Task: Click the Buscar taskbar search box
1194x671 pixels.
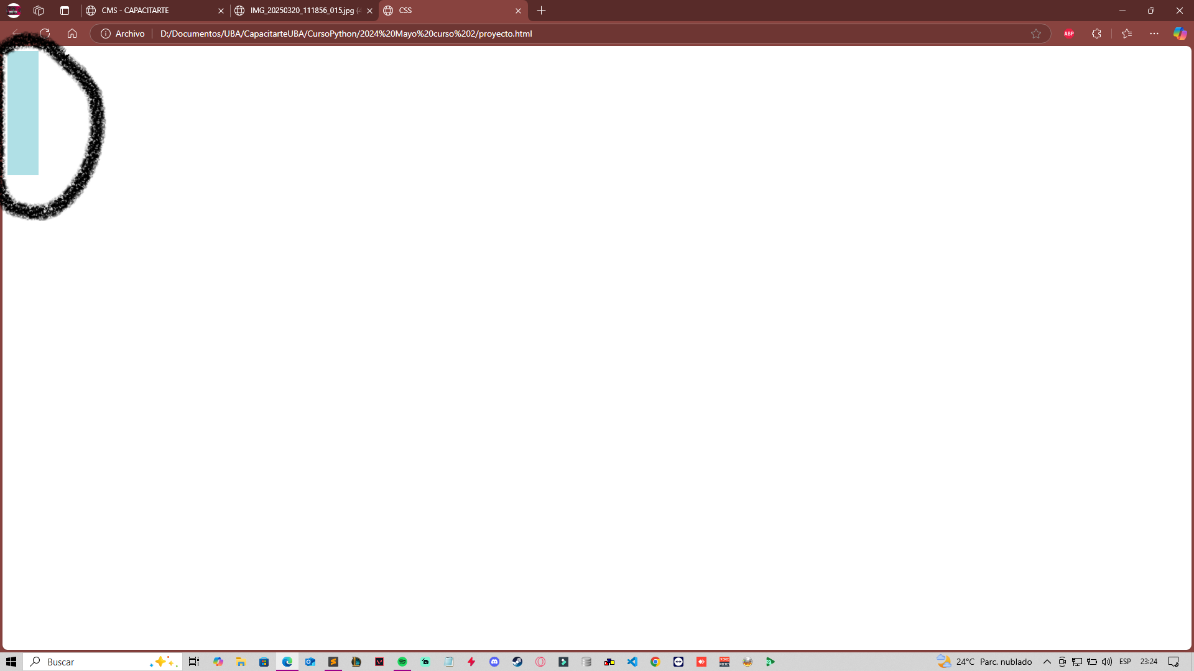Action: [x=103, y=662]
